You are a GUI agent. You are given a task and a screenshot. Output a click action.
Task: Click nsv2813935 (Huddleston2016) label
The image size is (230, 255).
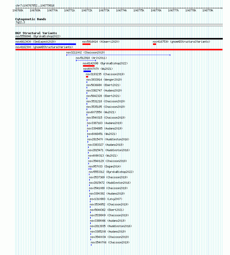point(111,226)
